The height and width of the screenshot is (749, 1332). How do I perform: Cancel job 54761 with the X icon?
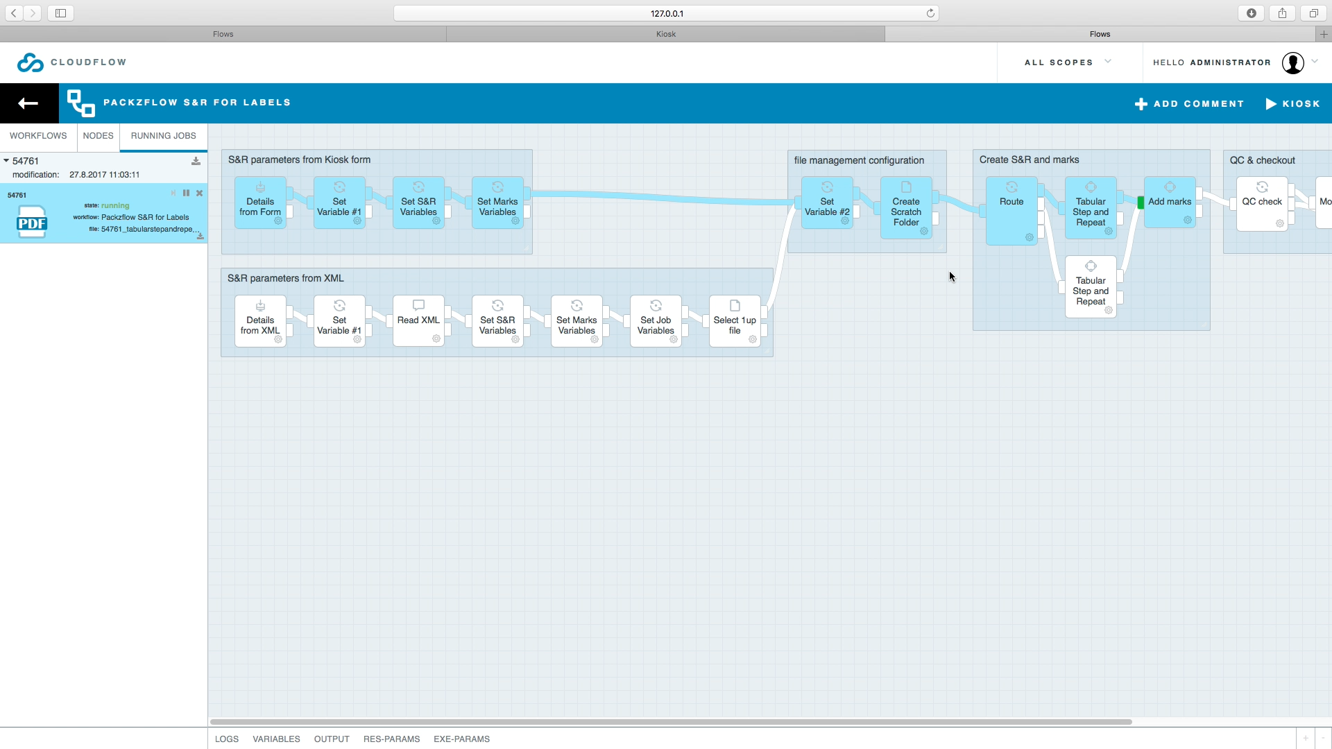pos(200,193)
